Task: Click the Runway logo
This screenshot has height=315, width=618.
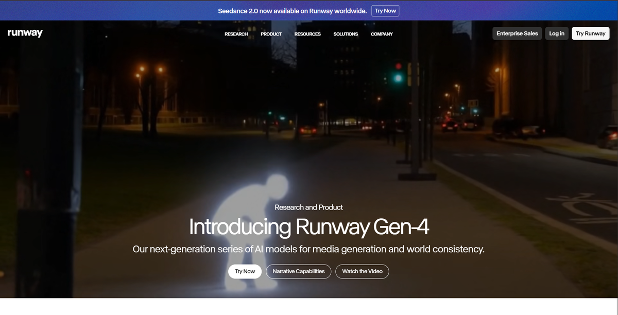Action: [x=24, y=33]
